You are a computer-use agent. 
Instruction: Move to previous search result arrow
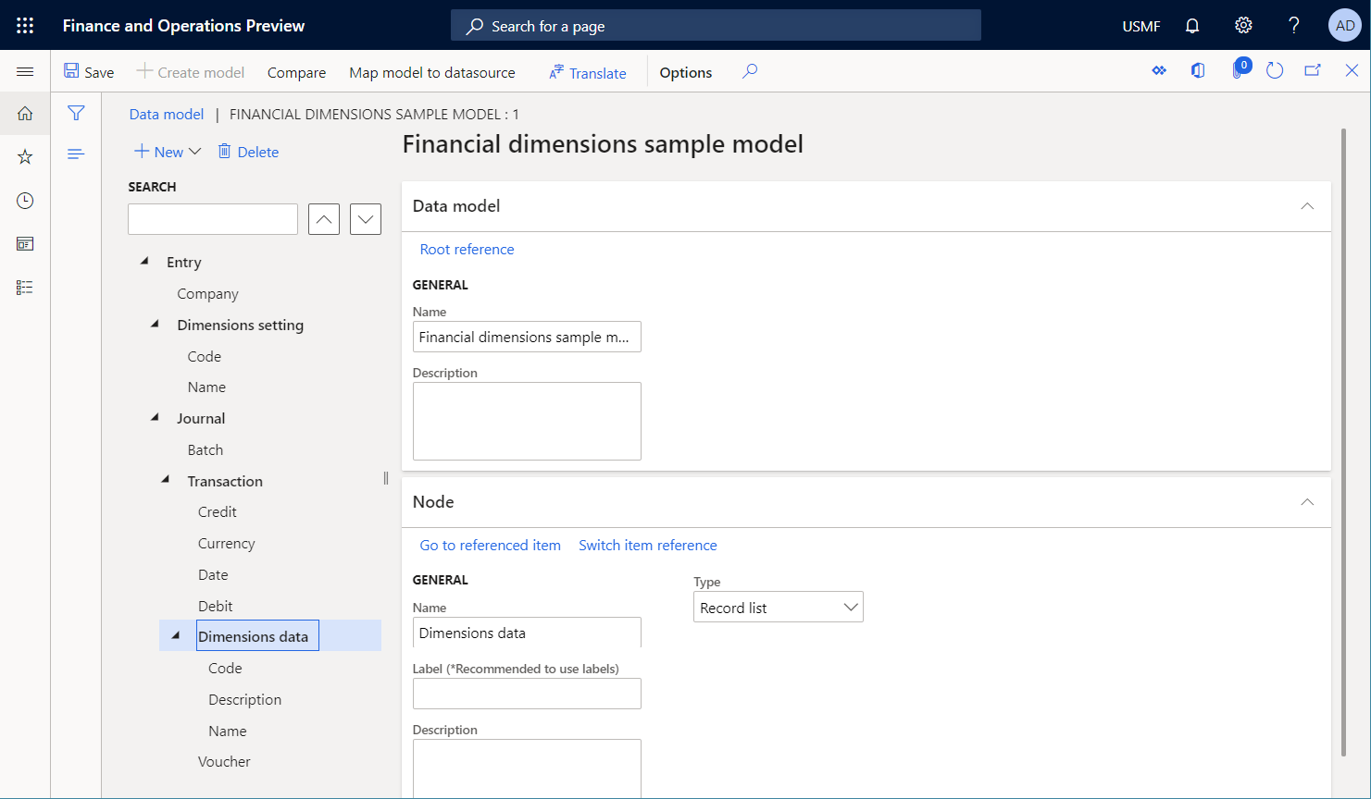pos(324,219)
